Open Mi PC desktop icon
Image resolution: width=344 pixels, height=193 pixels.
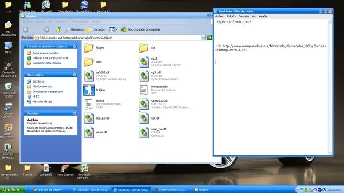9,48
